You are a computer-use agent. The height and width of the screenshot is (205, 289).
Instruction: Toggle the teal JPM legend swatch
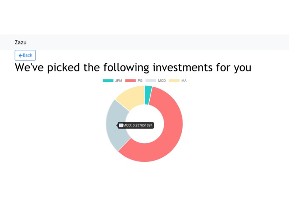(108, 81)
